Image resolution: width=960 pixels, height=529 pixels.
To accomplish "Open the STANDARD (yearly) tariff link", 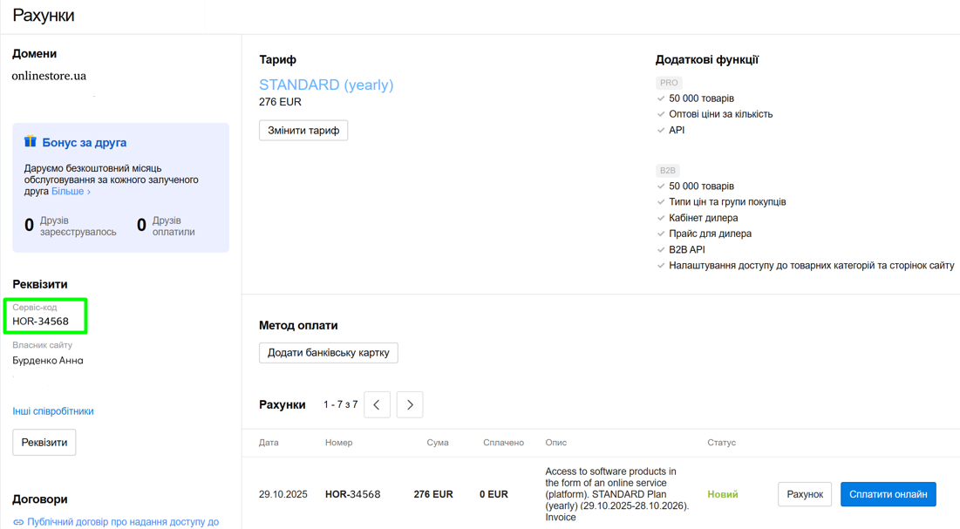I will tap(326, 85).
